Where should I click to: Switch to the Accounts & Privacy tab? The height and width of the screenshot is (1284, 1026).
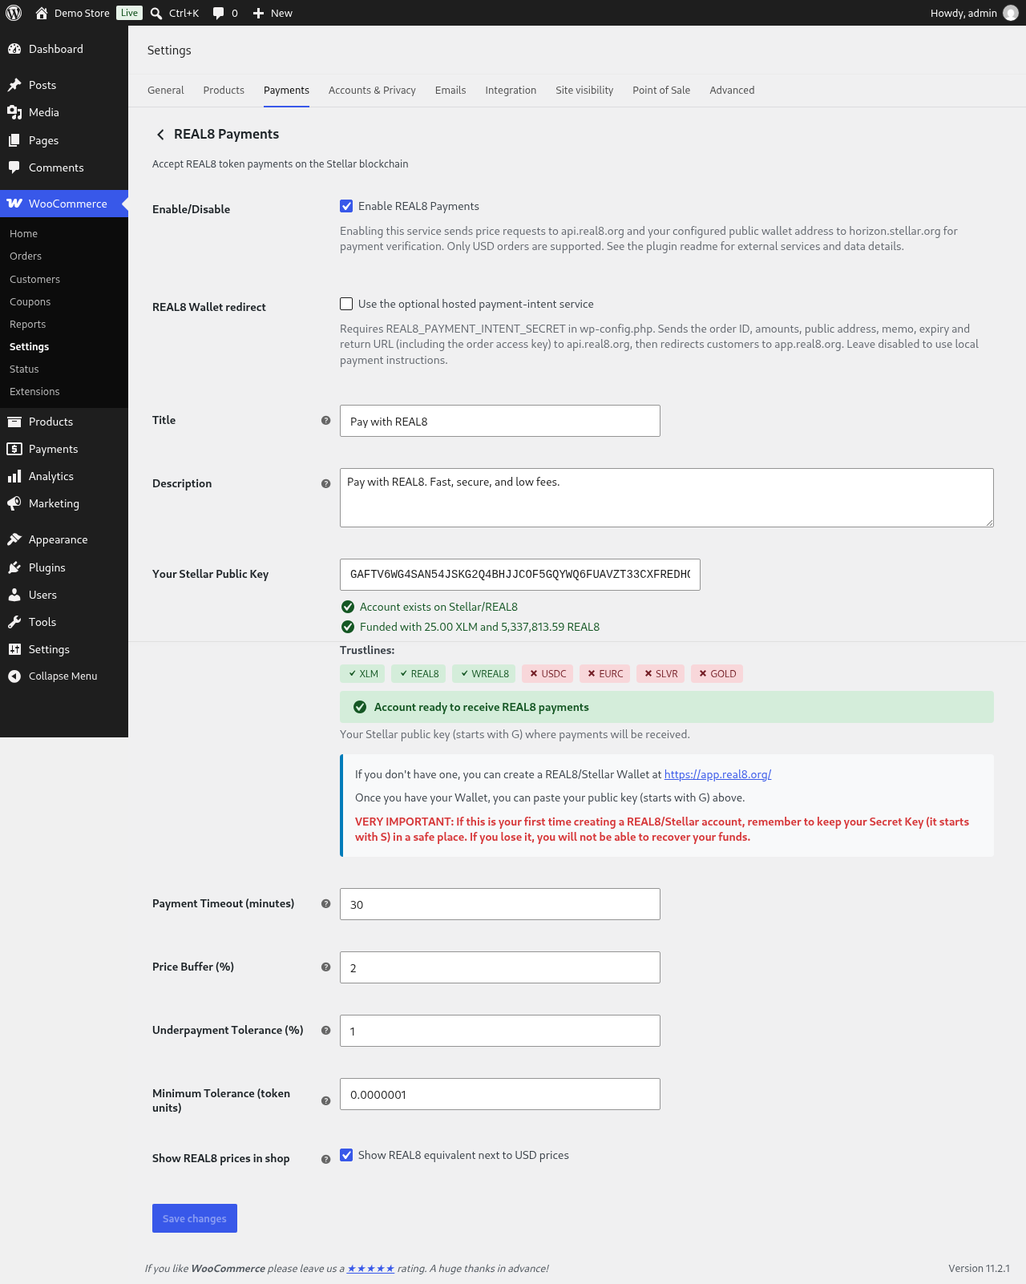(x=372, y=90)
